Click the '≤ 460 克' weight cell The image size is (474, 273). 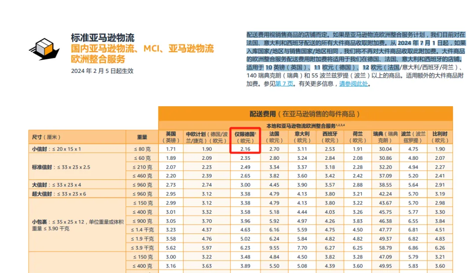coord(142,176)
